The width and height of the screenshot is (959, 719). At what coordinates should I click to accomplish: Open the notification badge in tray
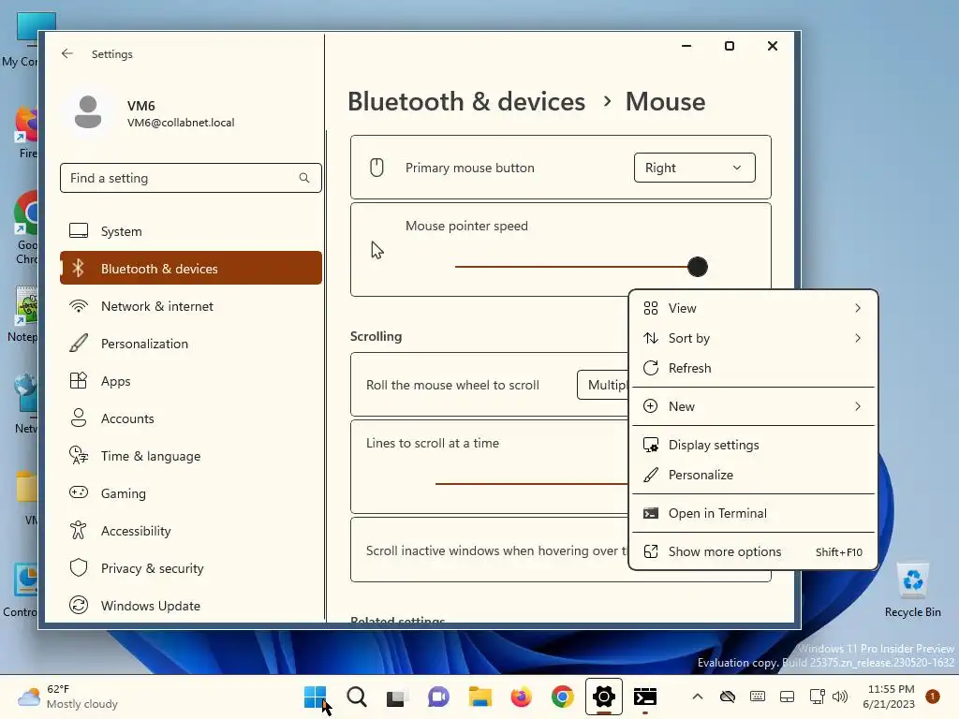(x=933, y=697)
